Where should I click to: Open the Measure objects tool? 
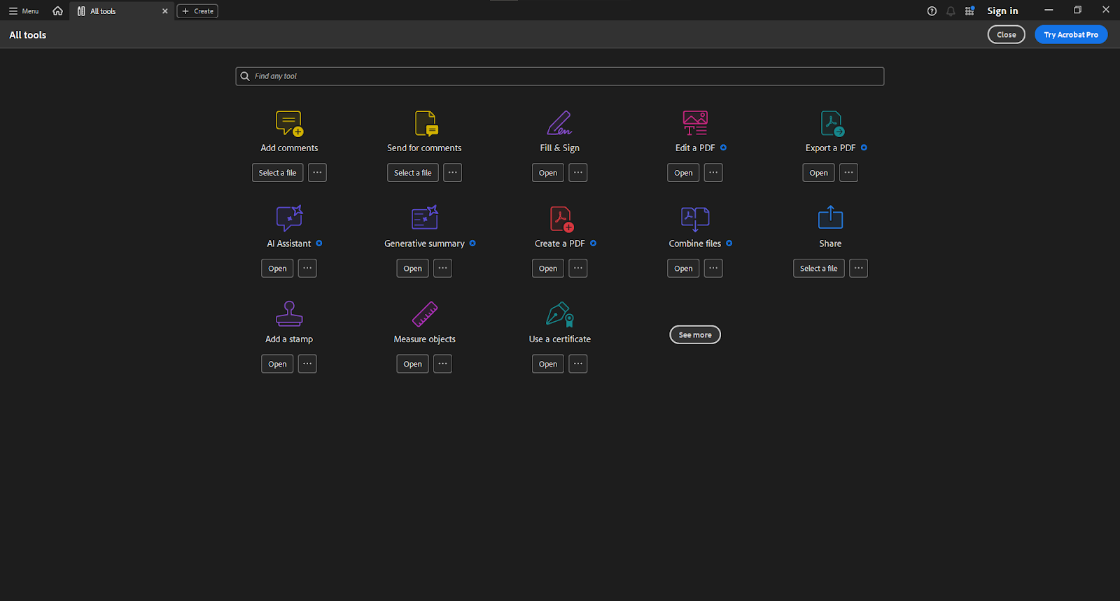click(x=413, y=364)
